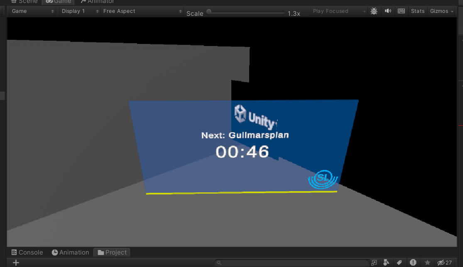463x267 pixels.
Task: Toggle the Frame Debugger bug icon
Action: click(374, 11)
